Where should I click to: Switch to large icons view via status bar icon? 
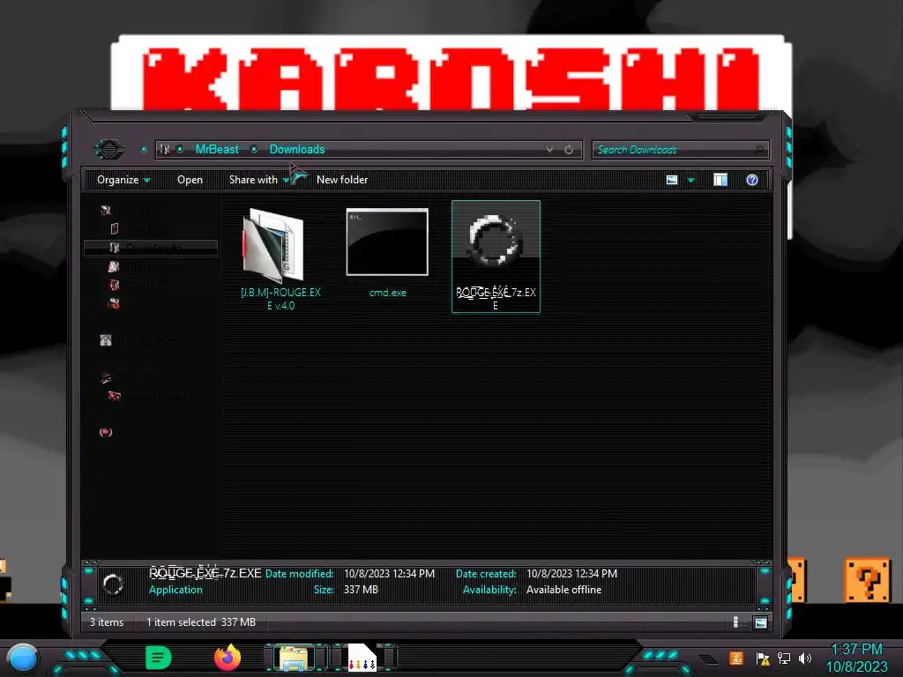tap(761, 623)
